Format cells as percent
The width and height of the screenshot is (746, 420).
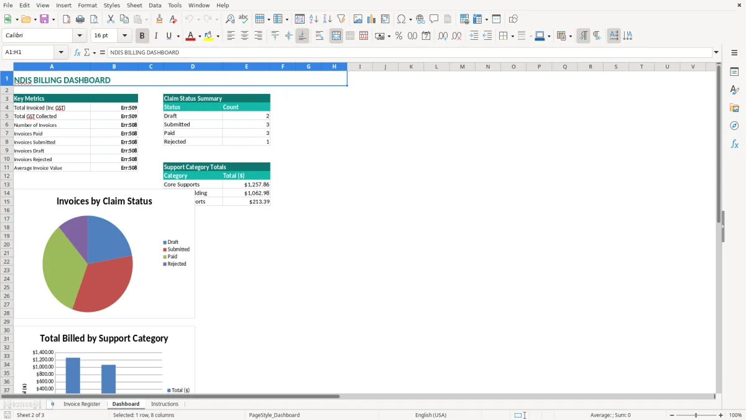point(398,36)
